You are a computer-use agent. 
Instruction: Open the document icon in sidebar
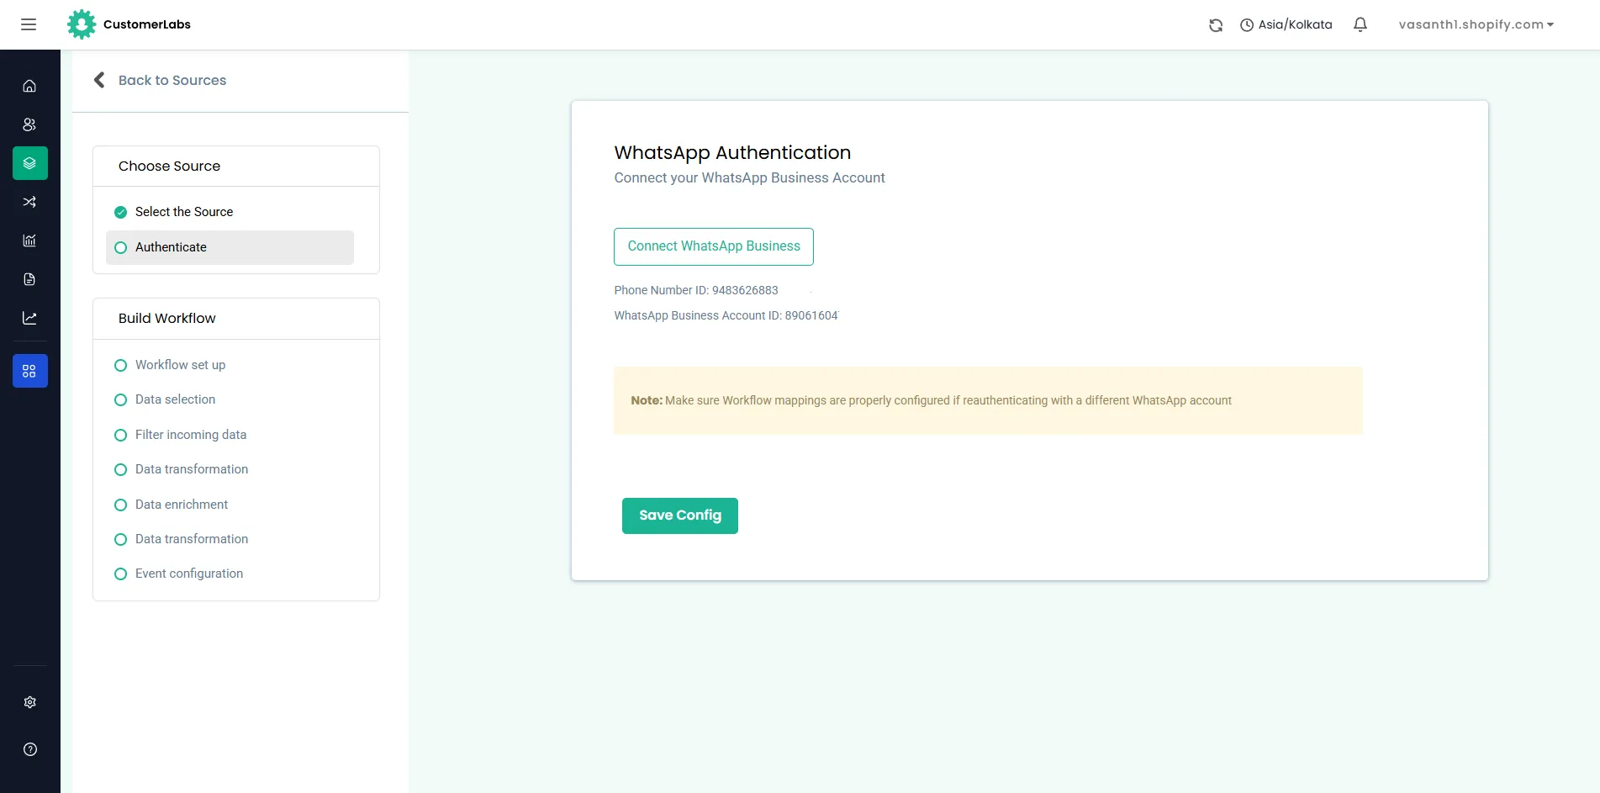[29, 279]
